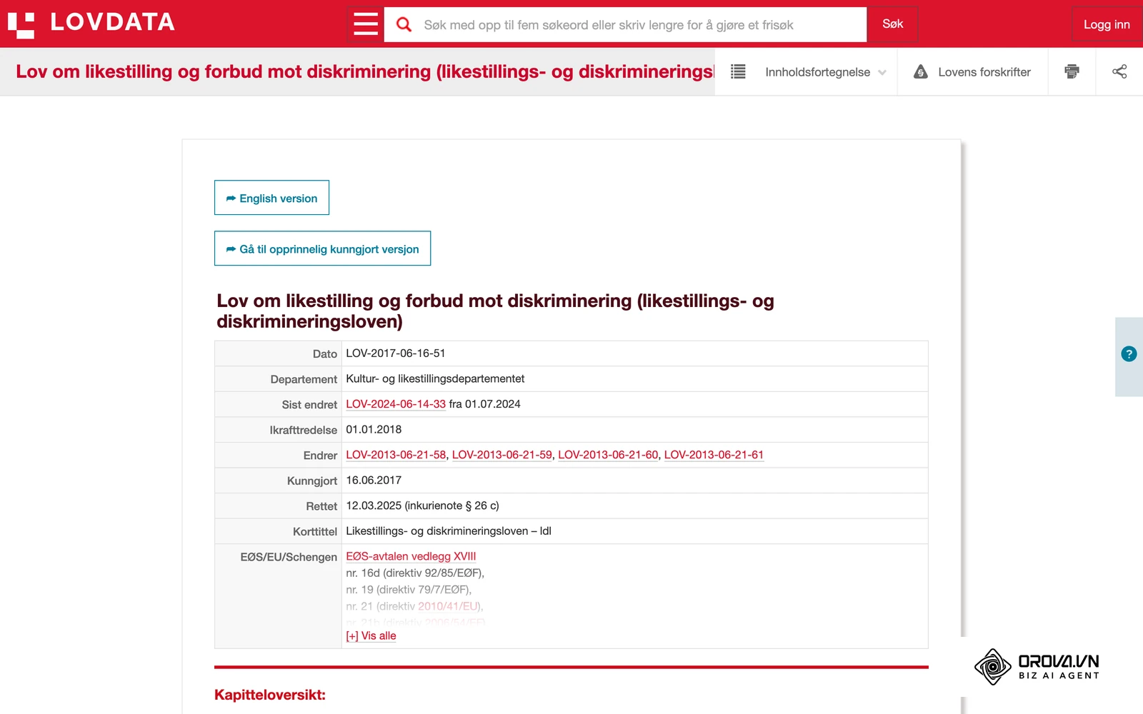This screenshot has width=1143, height=714.
Task: Select the Ikrafttredelse date 01.01.2018
Action: 374,429
